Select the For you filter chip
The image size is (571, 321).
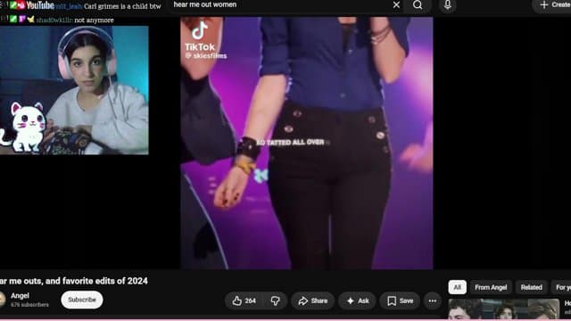tap(562, 287)
